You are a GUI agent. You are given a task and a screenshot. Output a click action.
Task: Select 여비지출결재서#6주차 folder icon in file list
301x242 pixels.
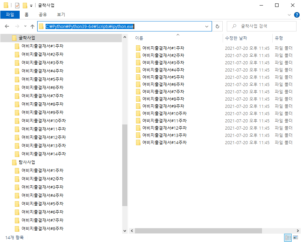point(138,84)
